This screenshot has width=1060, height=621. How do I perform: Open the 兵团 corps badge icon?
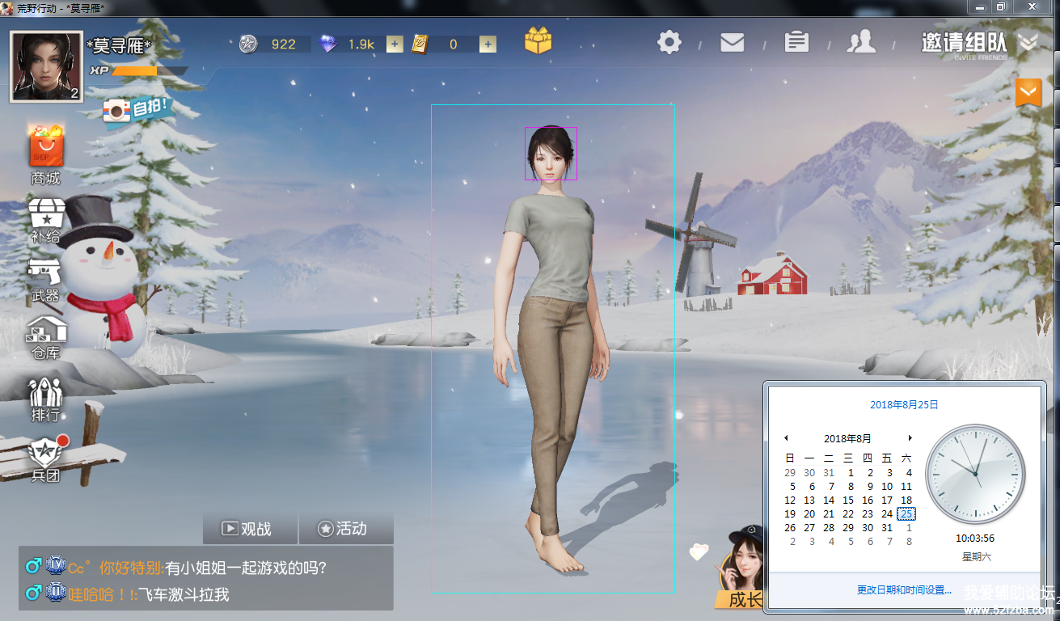click(x=46, y=451)
